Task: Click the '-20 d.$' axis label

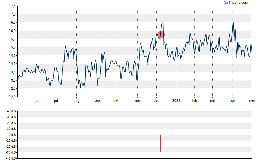Action: click(x=11, y=147)
